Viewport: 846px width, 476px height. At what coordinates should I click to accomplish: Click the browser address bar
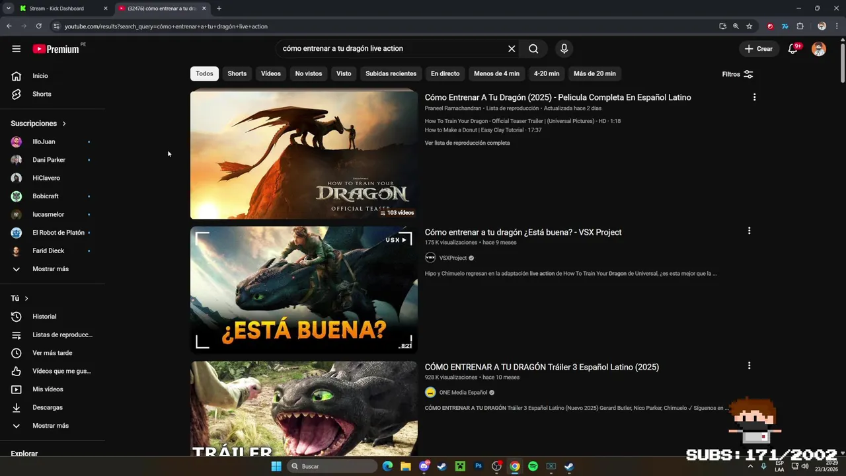coord(383,26)
